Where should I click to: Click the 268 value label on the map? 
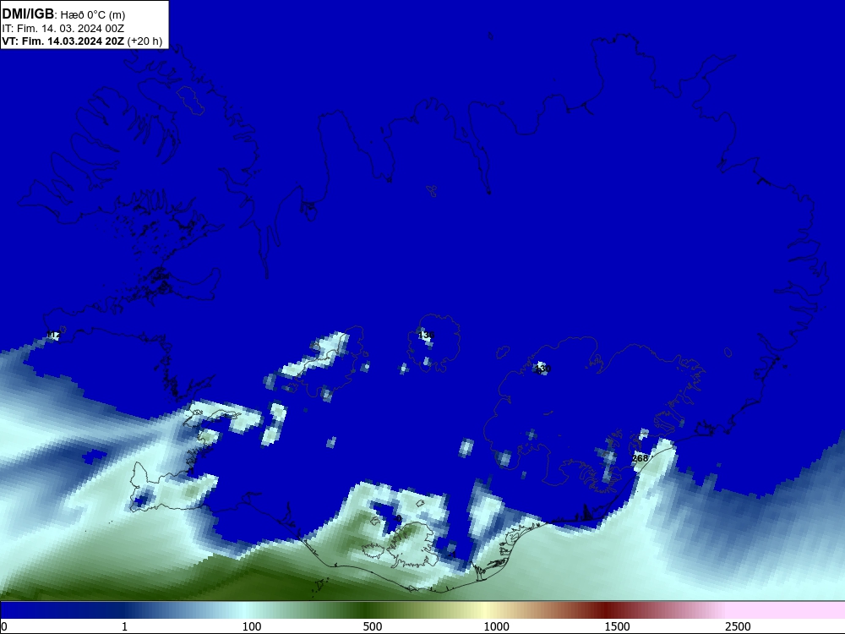click(x=640, y=458)
